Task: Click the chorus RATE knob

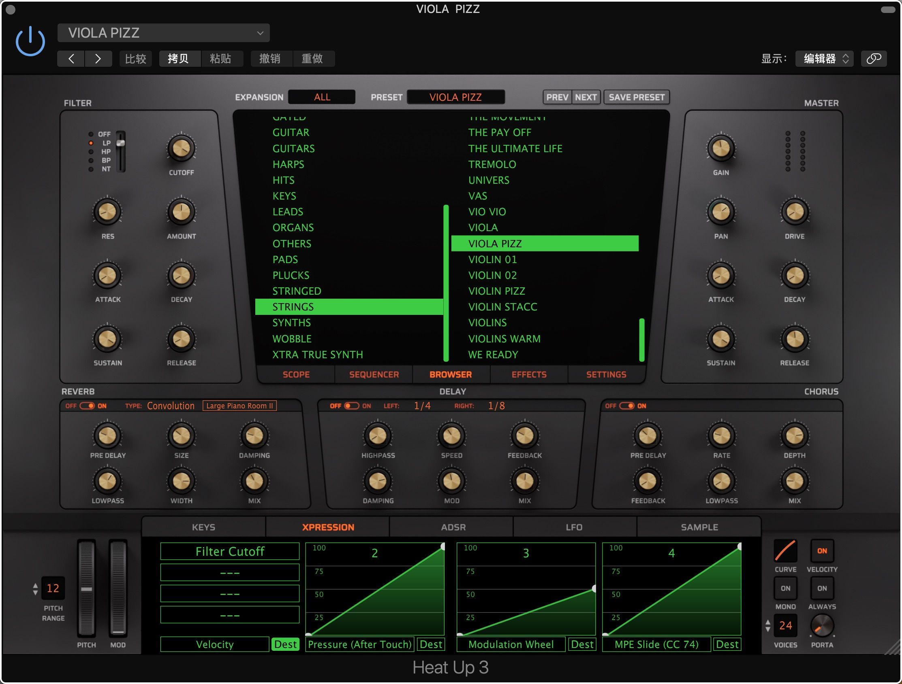Action: 721,436
